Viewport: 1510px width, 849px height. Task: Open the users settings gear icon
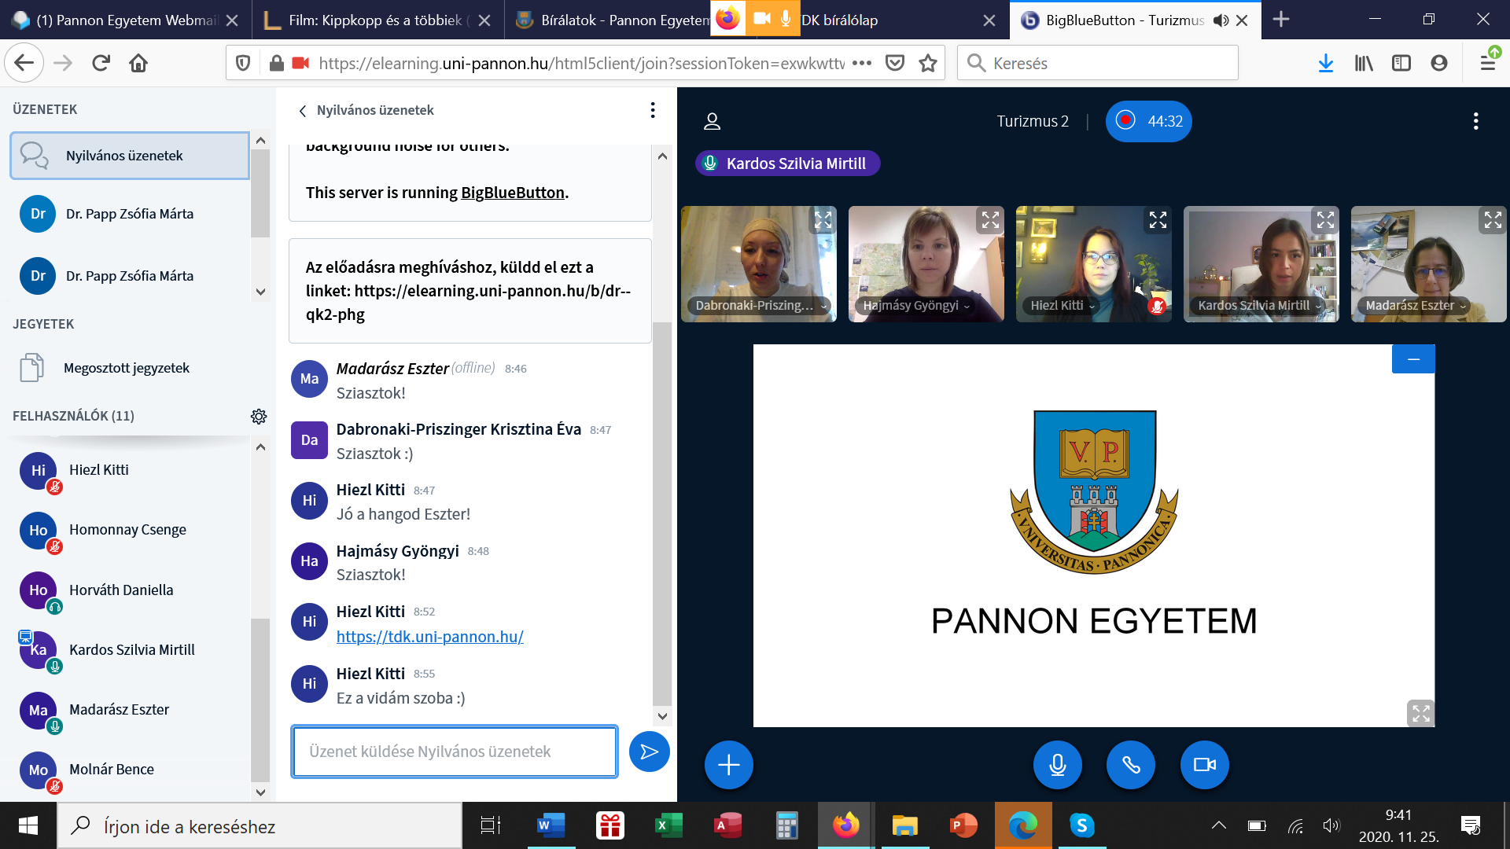click(259, 416)
